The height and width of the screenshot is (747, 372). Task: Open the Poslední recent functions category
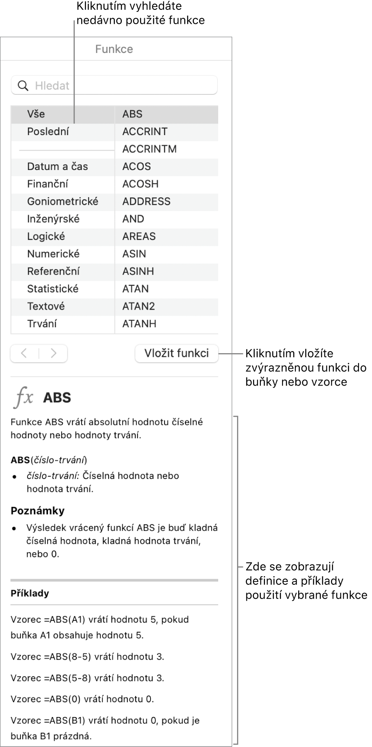pos(62,131)
